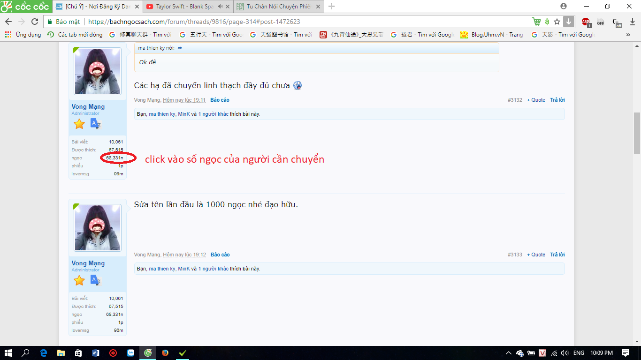The width and height of the screenshot is (641, 360).
Task: Reload the page with the refresh icon
Action: point(35,22)
